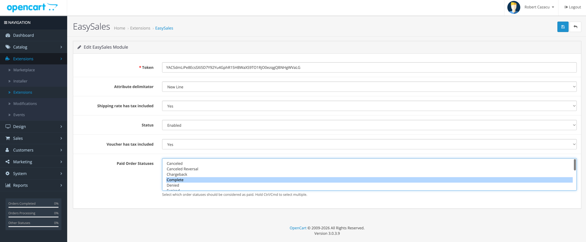Open the Events submenu item
Viewport: 586px width, 242px height.
[x=33, y=115]
